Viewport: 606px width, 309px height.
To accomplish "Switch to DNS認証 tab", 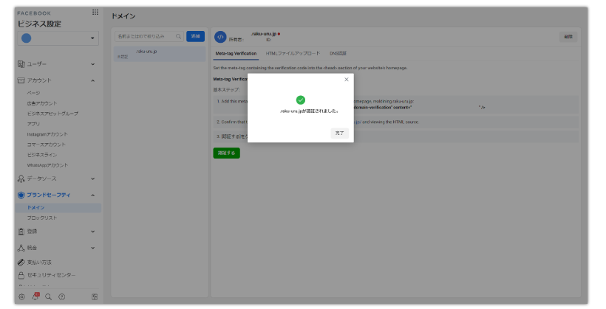I will 338,53.
